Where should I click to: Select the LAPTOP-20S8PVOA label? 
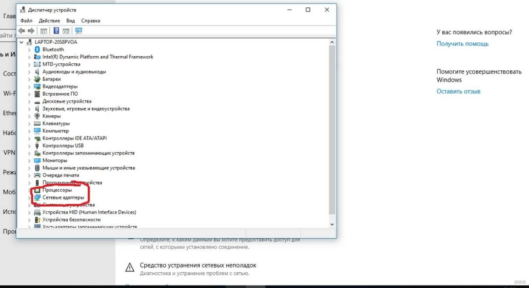pos(56,42)
